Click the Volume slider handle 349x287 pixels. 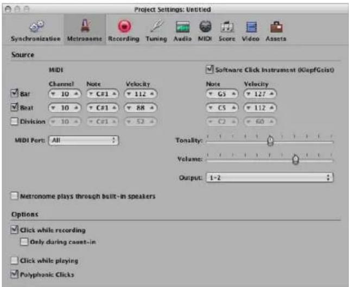pyautogui.click(x=295, y=160)
